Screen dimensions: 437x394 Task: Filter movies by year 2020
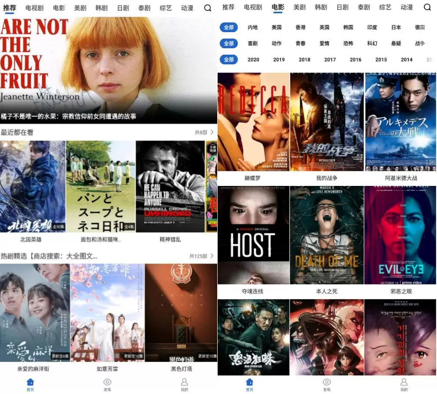(x=253, y=60)
